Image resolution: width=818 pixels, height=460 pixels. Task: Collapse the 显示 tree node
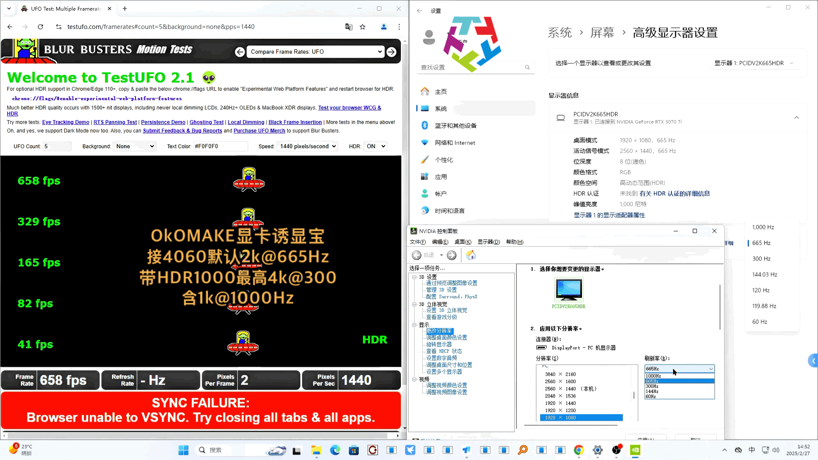coord(414,325)
